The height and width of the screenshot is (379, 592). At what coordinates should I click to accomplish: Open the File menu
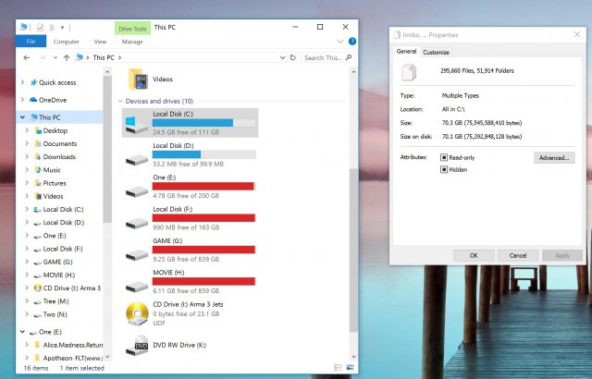click(x=31, y=42)
